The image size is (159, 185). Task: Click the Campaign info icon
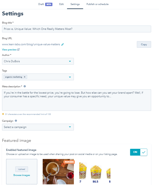pos(16,121)
